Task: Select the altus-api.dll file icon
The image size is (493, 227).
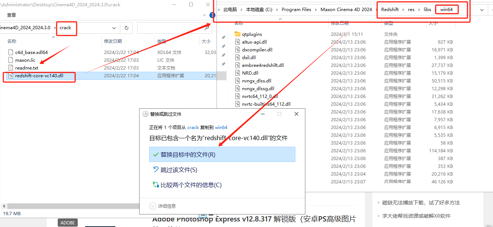Action: [x=238, y=42]
